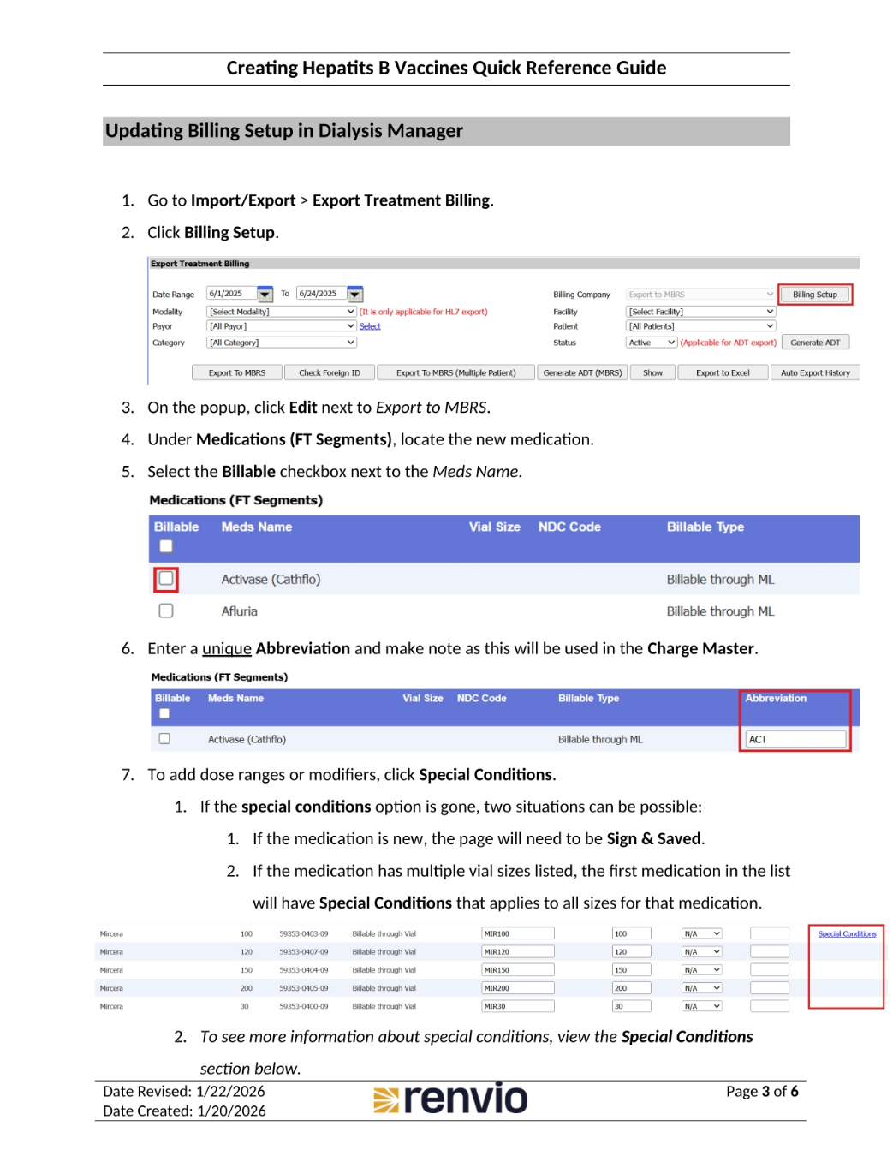Click the renvio logo in footer
Screen dimensions: 893x1156
coord(451,1099)
